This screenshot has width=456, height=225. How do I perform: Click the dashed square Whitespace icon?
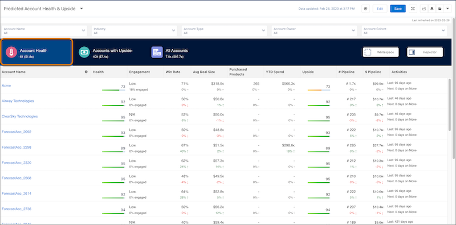[x=368, y=52]
